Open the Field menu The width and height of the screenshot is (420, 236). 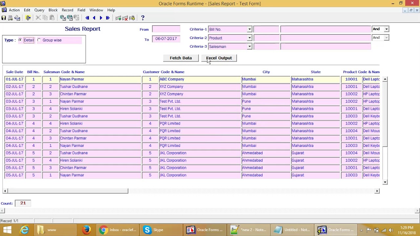point(81,10)
